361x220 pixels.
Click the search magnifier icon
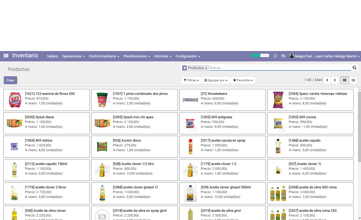coord(354,68)
